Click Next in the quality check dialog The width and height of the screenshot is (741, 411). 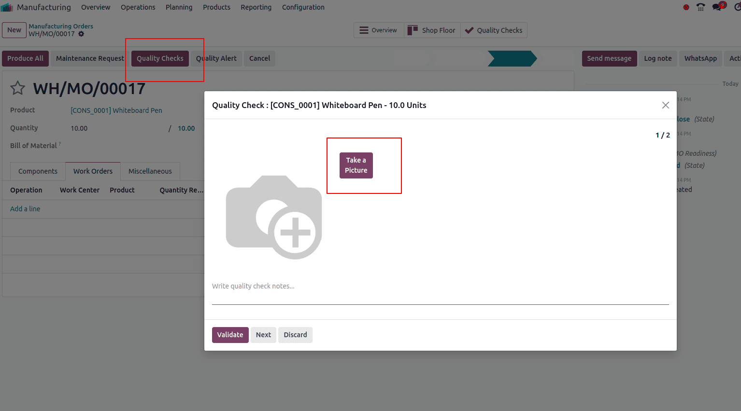(263, 335)
